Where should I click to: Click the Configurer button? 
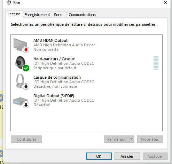pyautogui.click(x=26, y=139)
